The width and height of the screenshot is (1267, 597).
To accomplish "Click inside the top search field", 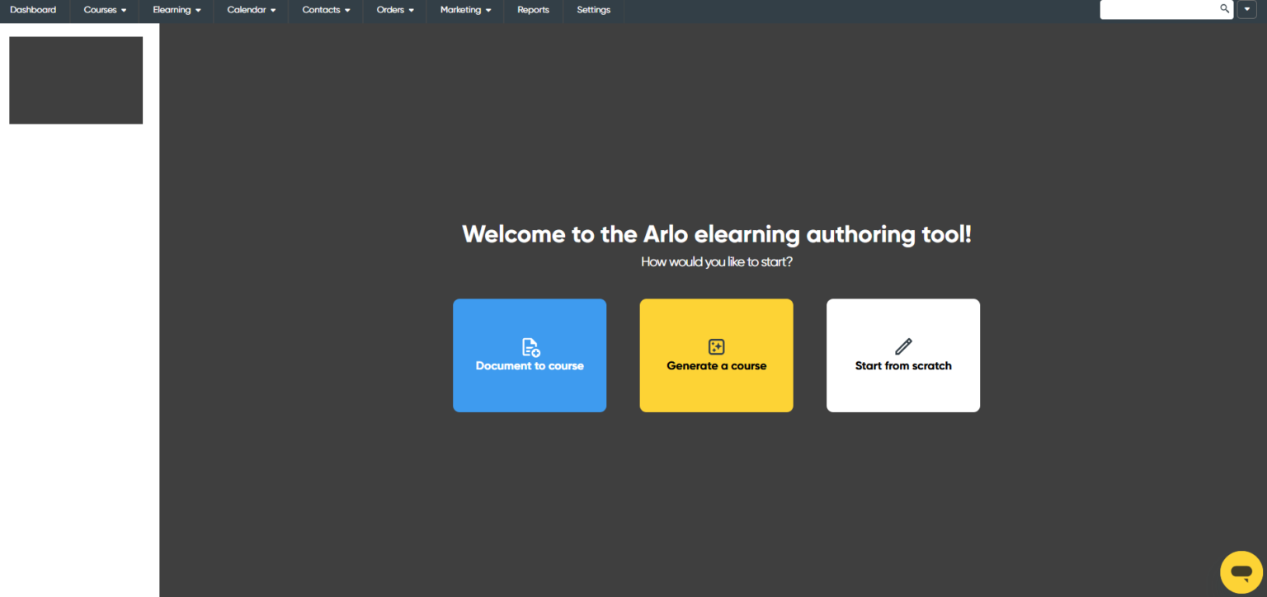I will 1159,9.
